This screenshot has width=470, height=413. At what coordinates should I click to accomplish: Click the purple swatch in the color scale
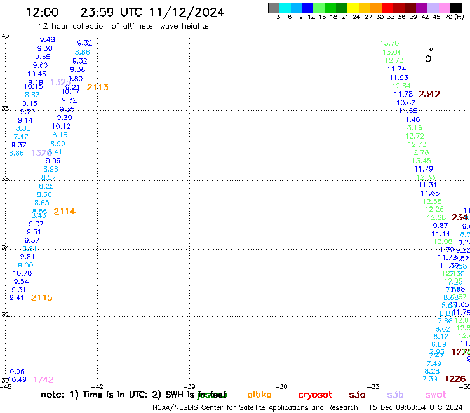coord(422,8)
